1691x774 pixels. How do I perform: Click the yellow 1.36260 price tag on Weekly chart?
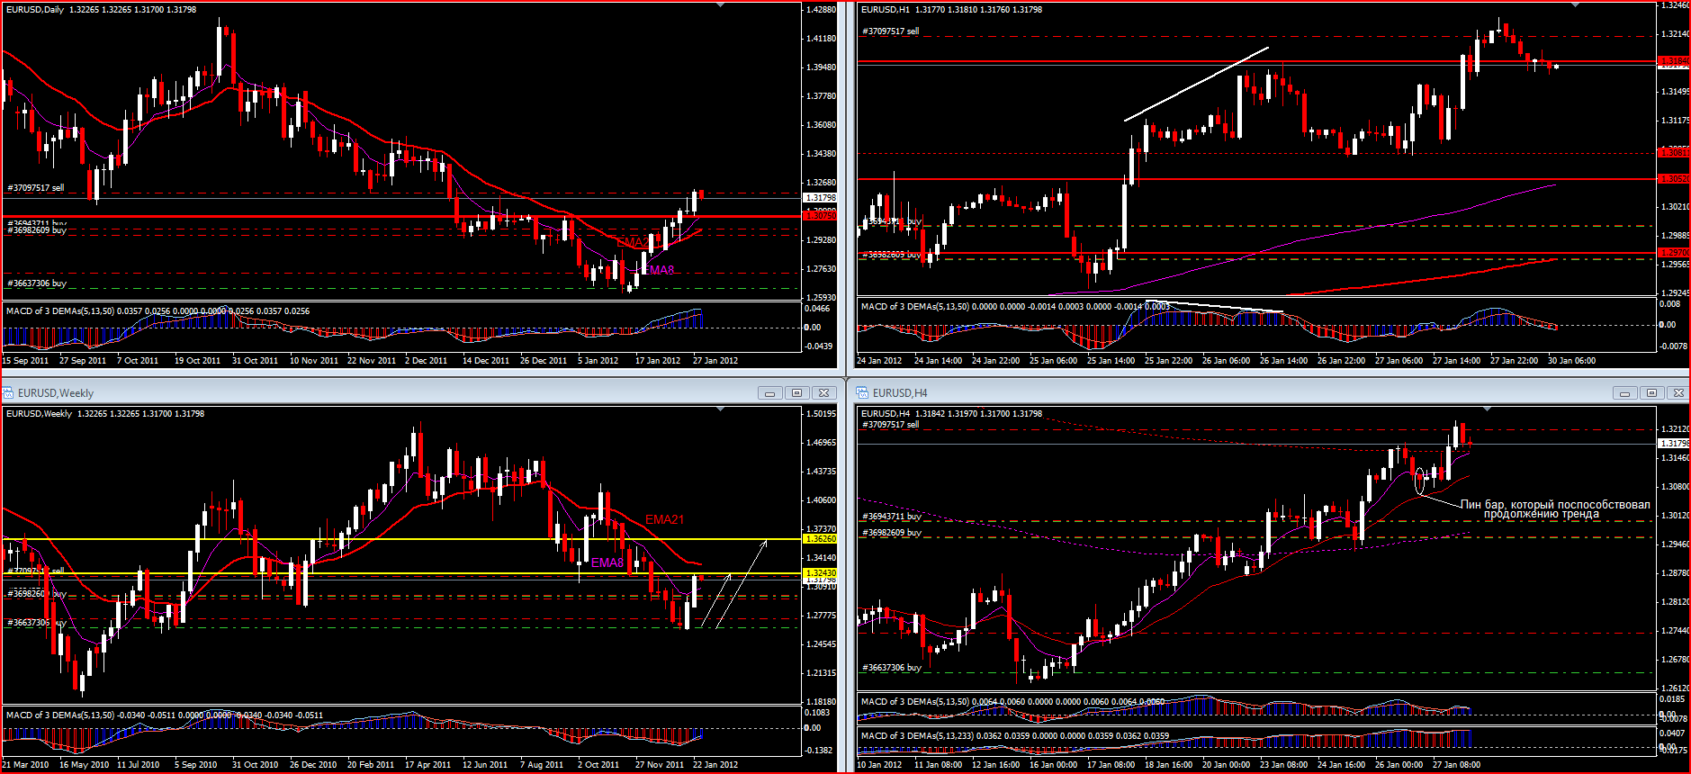[x=820, y=539]
